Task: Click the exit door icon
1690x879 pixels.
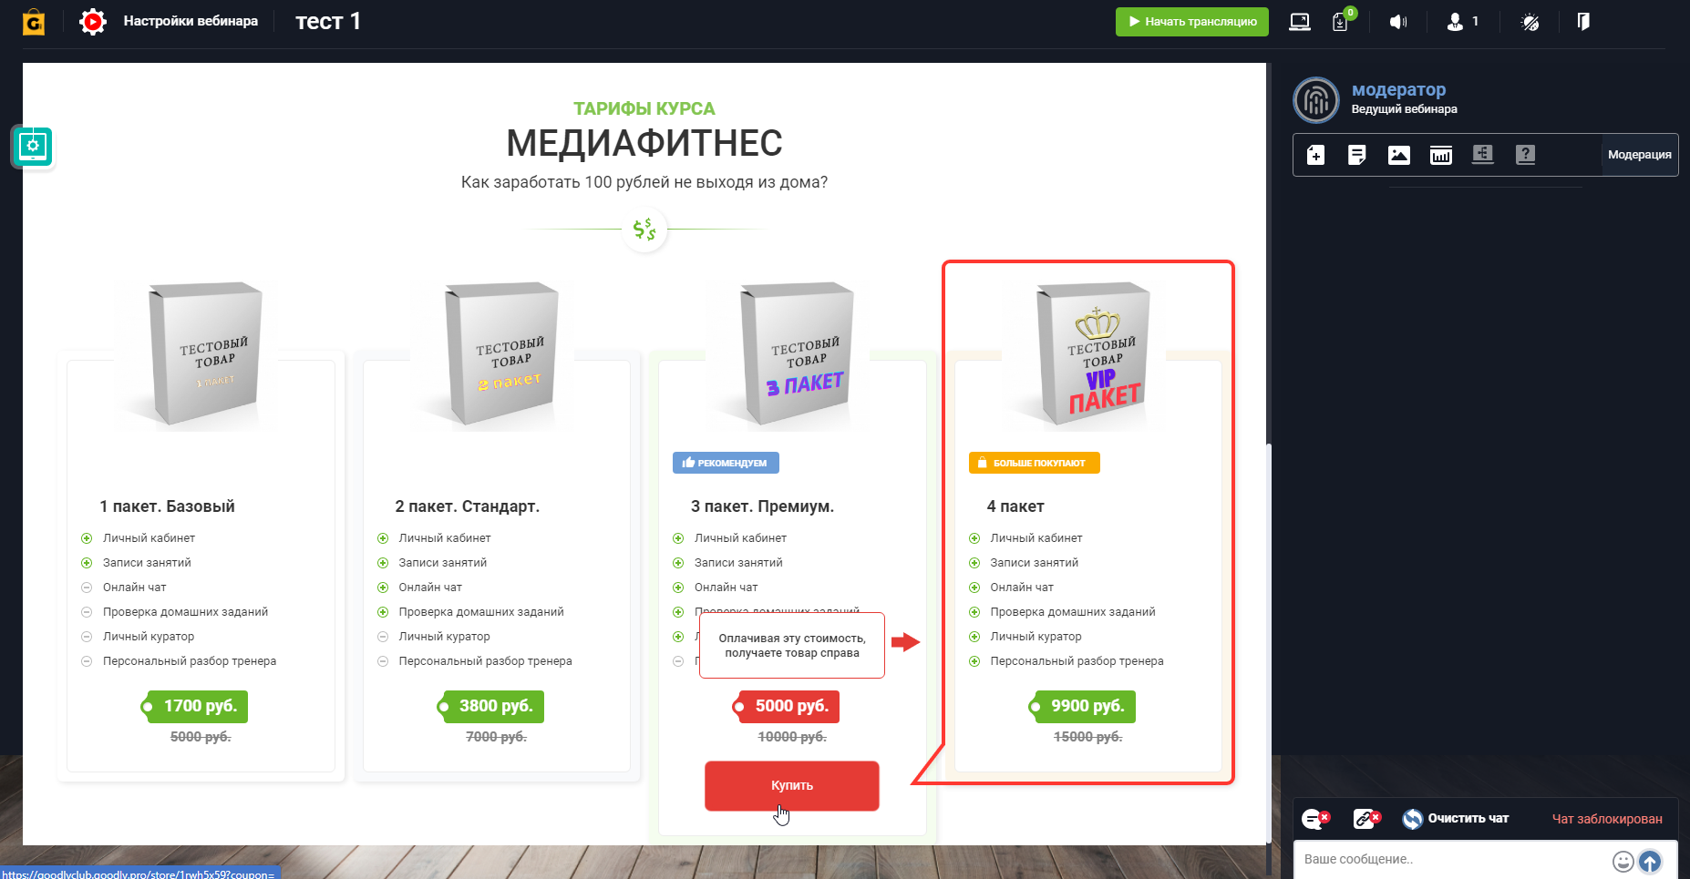Action: tap(1583, 21)
